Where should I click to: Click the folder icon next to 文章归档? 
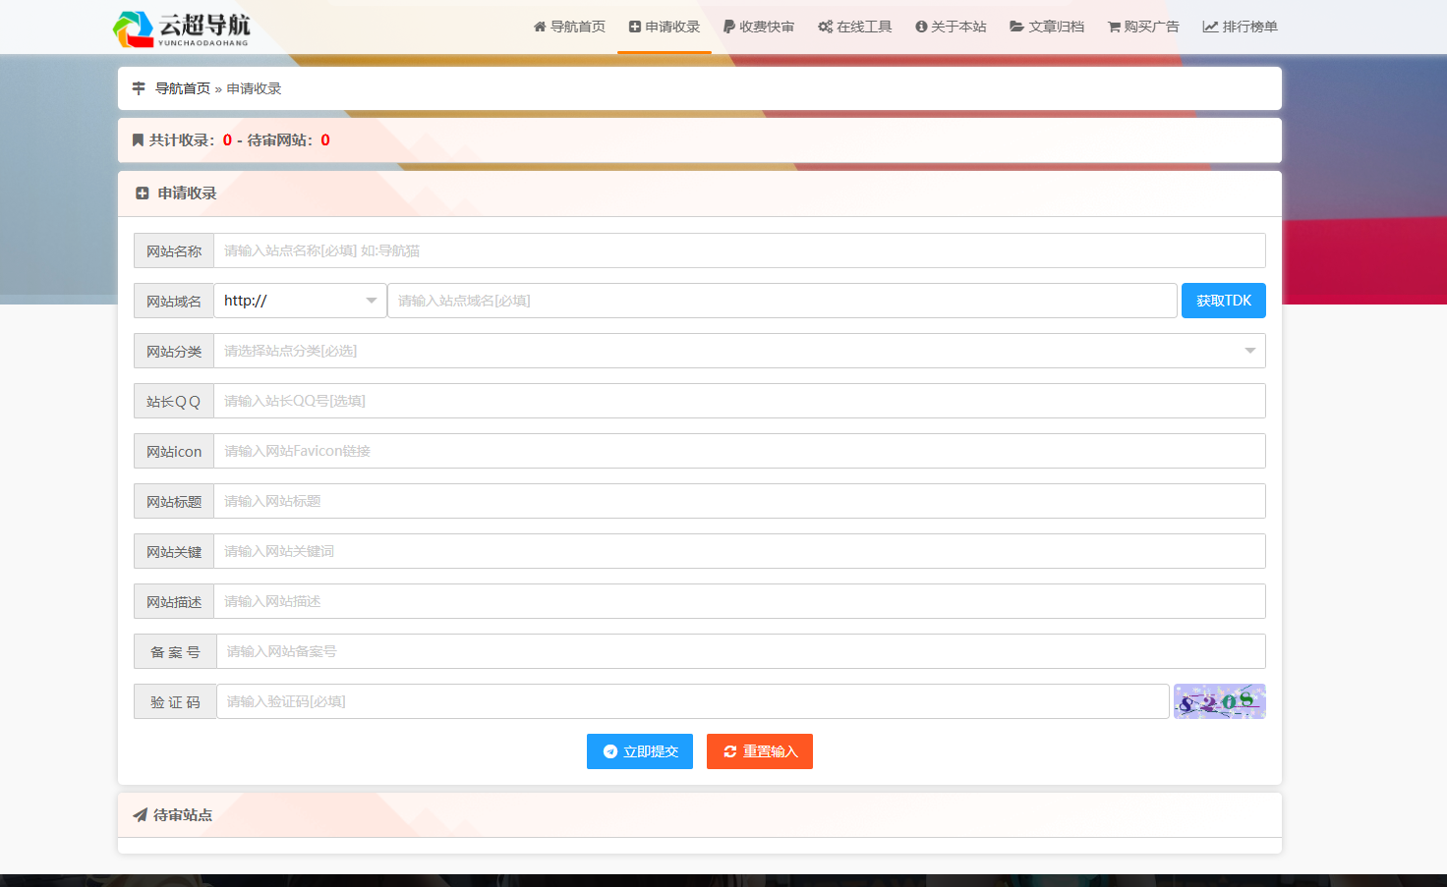pos(1015,27)
